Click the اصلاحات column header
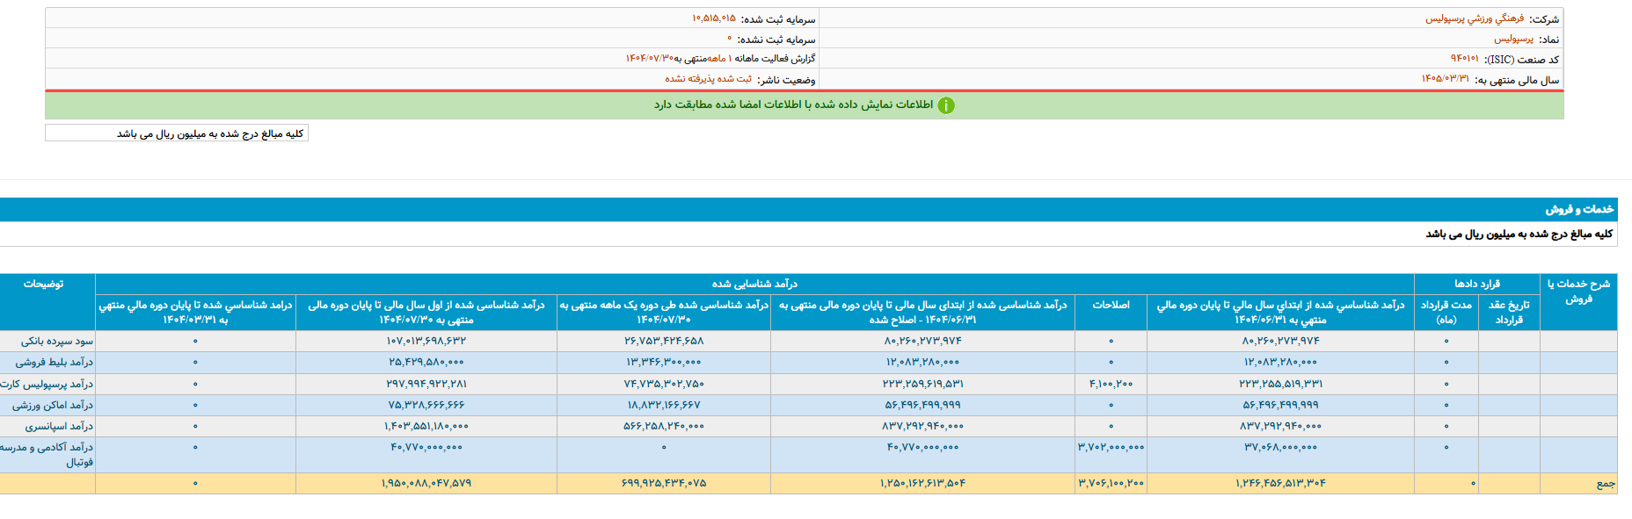This screenshot has height=519, width=1632. (1111, 305)
